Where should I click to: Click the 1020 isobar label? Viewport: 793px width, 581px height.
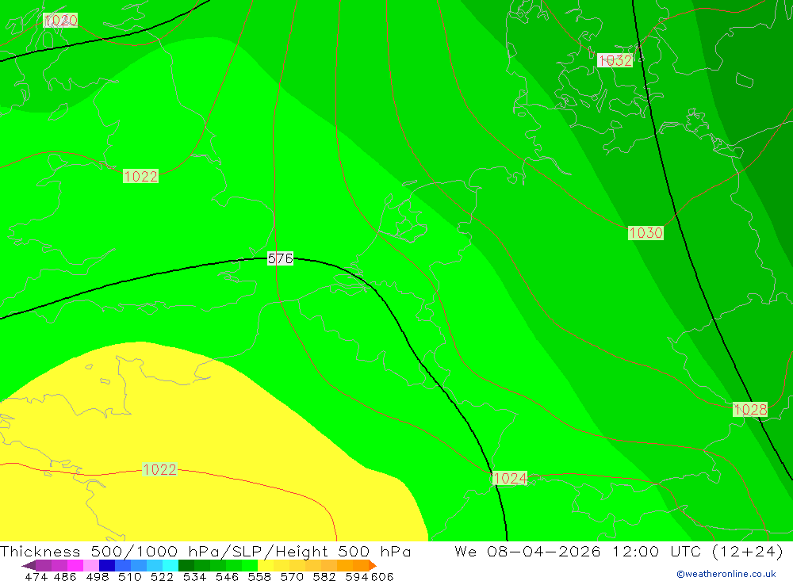pos(60,21)
